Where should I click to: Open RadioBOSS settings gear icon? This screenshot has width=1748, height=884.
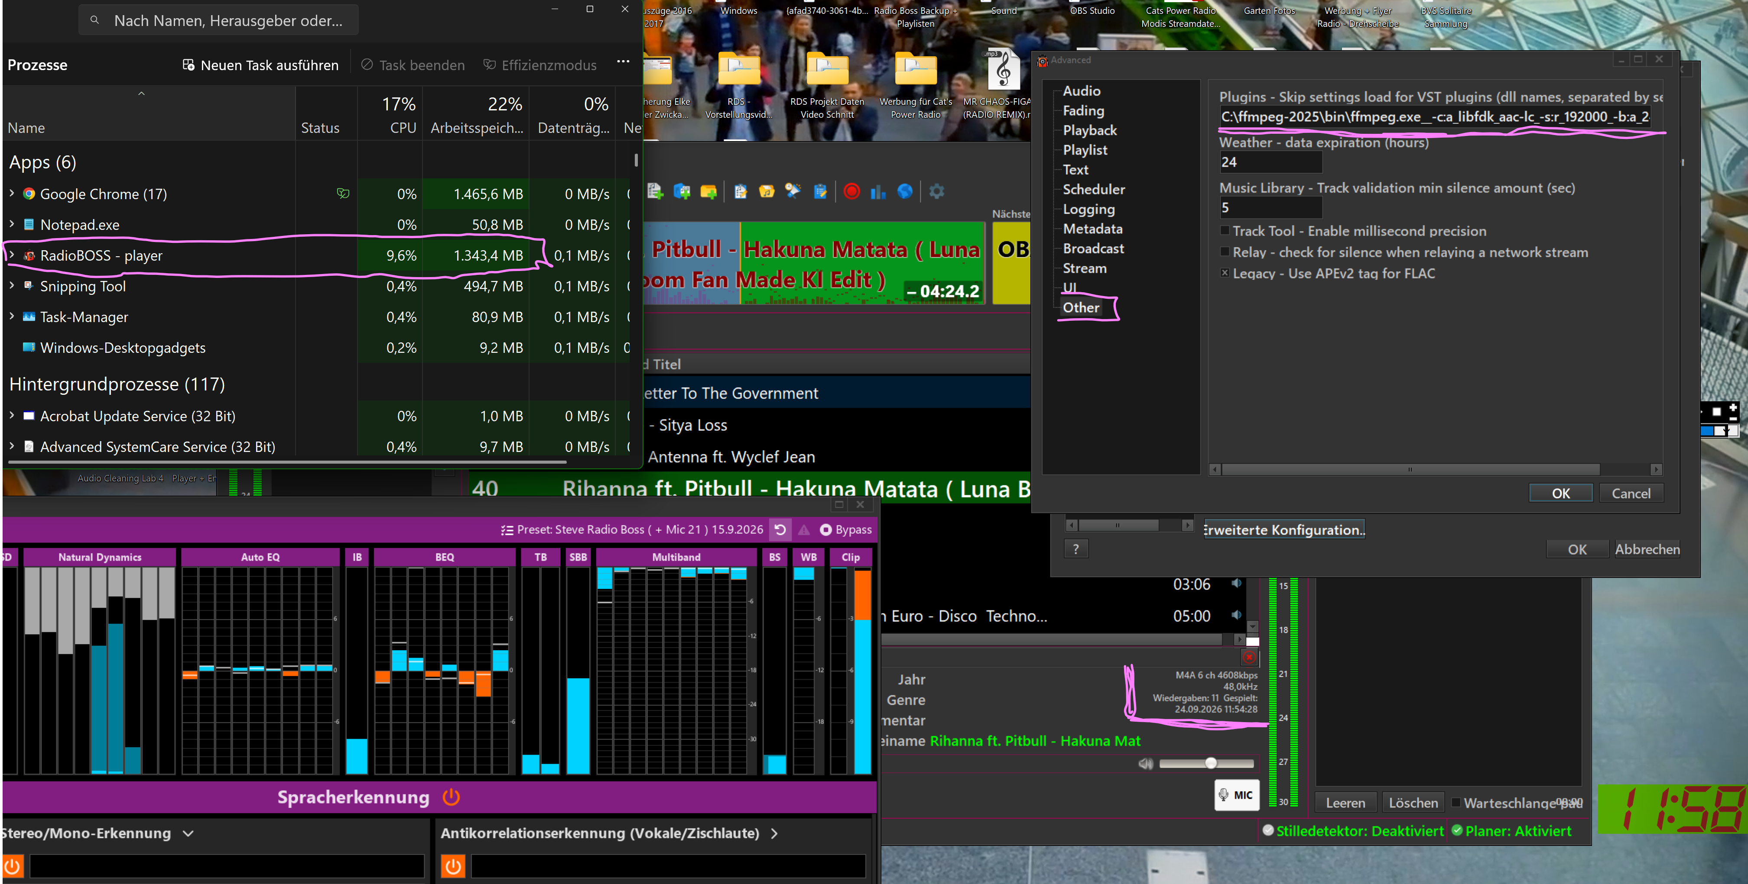click(x=936, y=192)
